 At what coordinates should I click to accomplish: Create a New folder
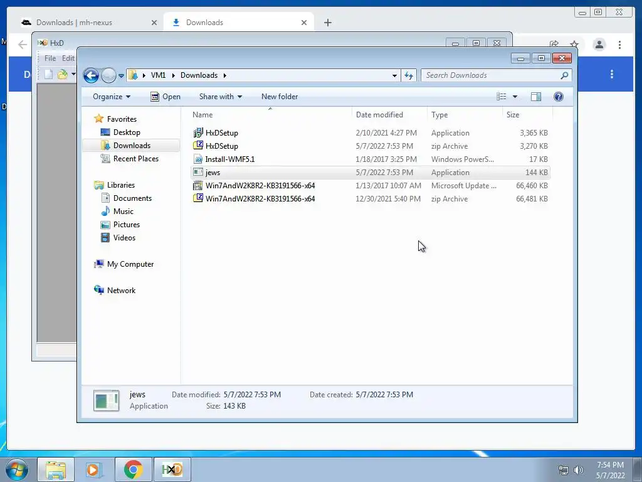(x=280, y=97)
